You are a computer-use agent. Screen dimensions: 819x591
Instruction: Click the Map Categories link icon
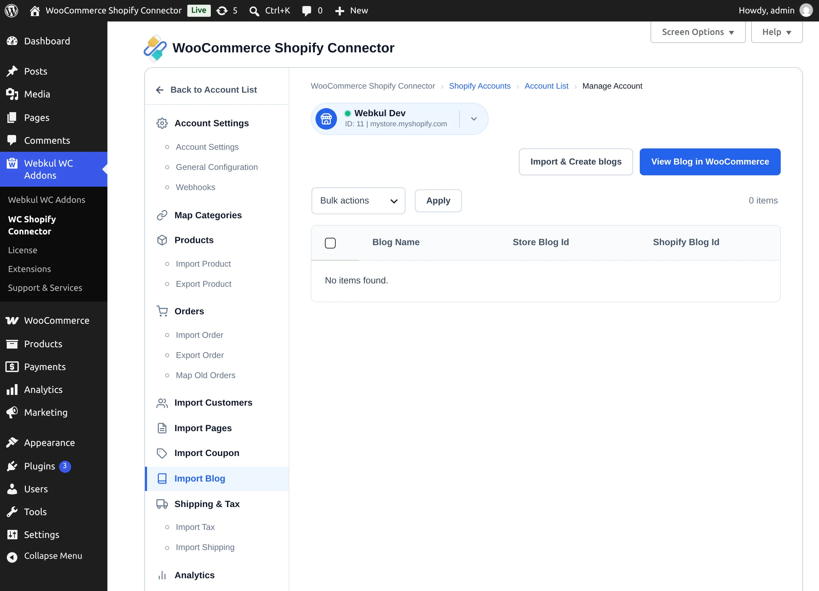[x=162, y=215]
